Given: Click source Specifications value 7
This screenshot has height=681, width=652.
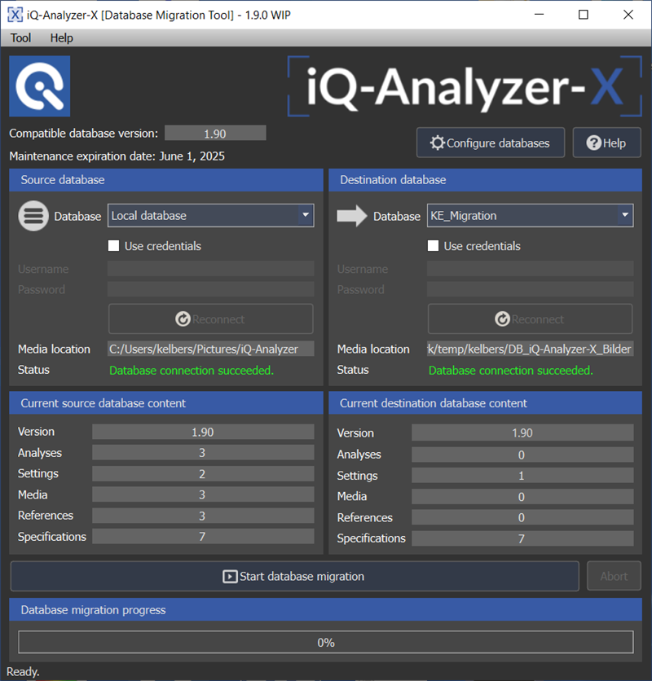Looking at the screenshot, I should [203, 536].
